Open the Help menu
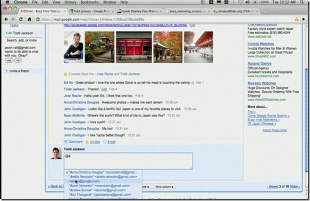Viewport: 310px width, 201px height. (x=124, y=2)
